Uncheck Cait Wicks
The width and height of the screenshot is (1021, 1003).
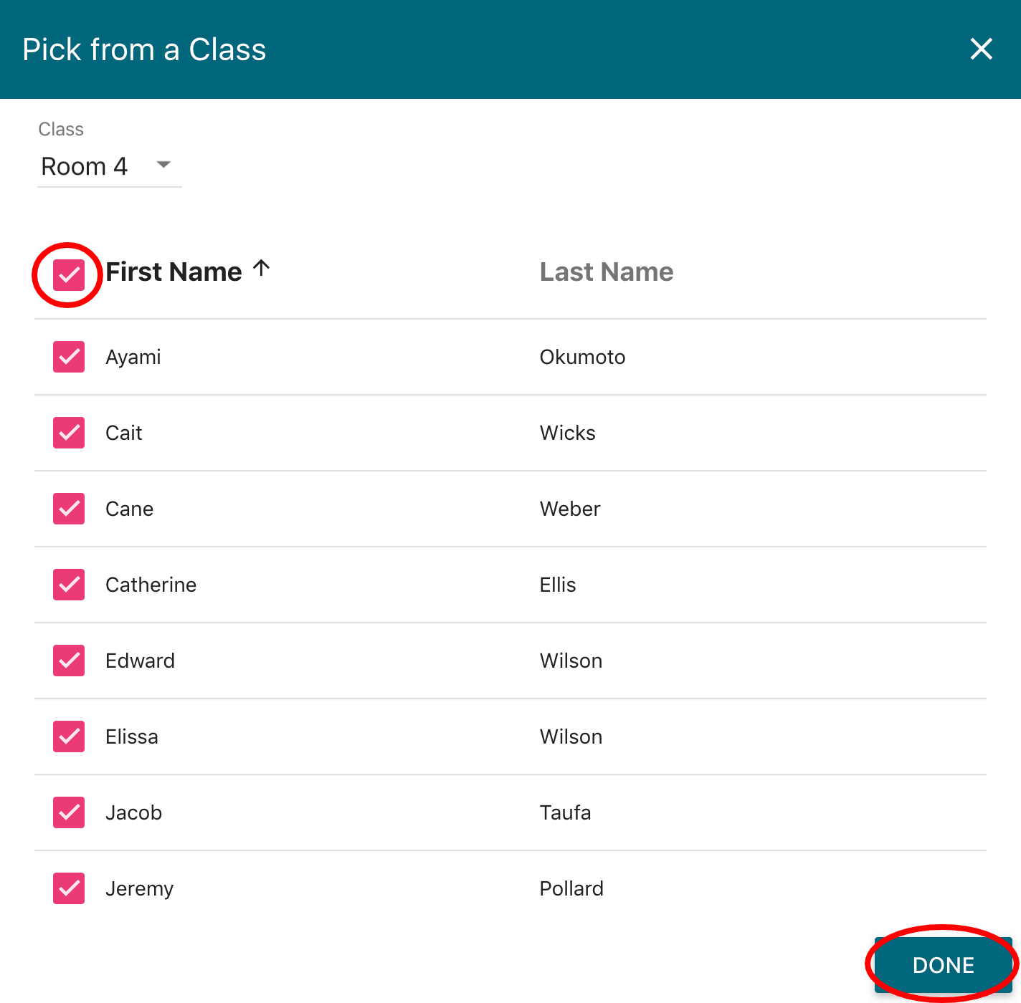tap(68, 432)
